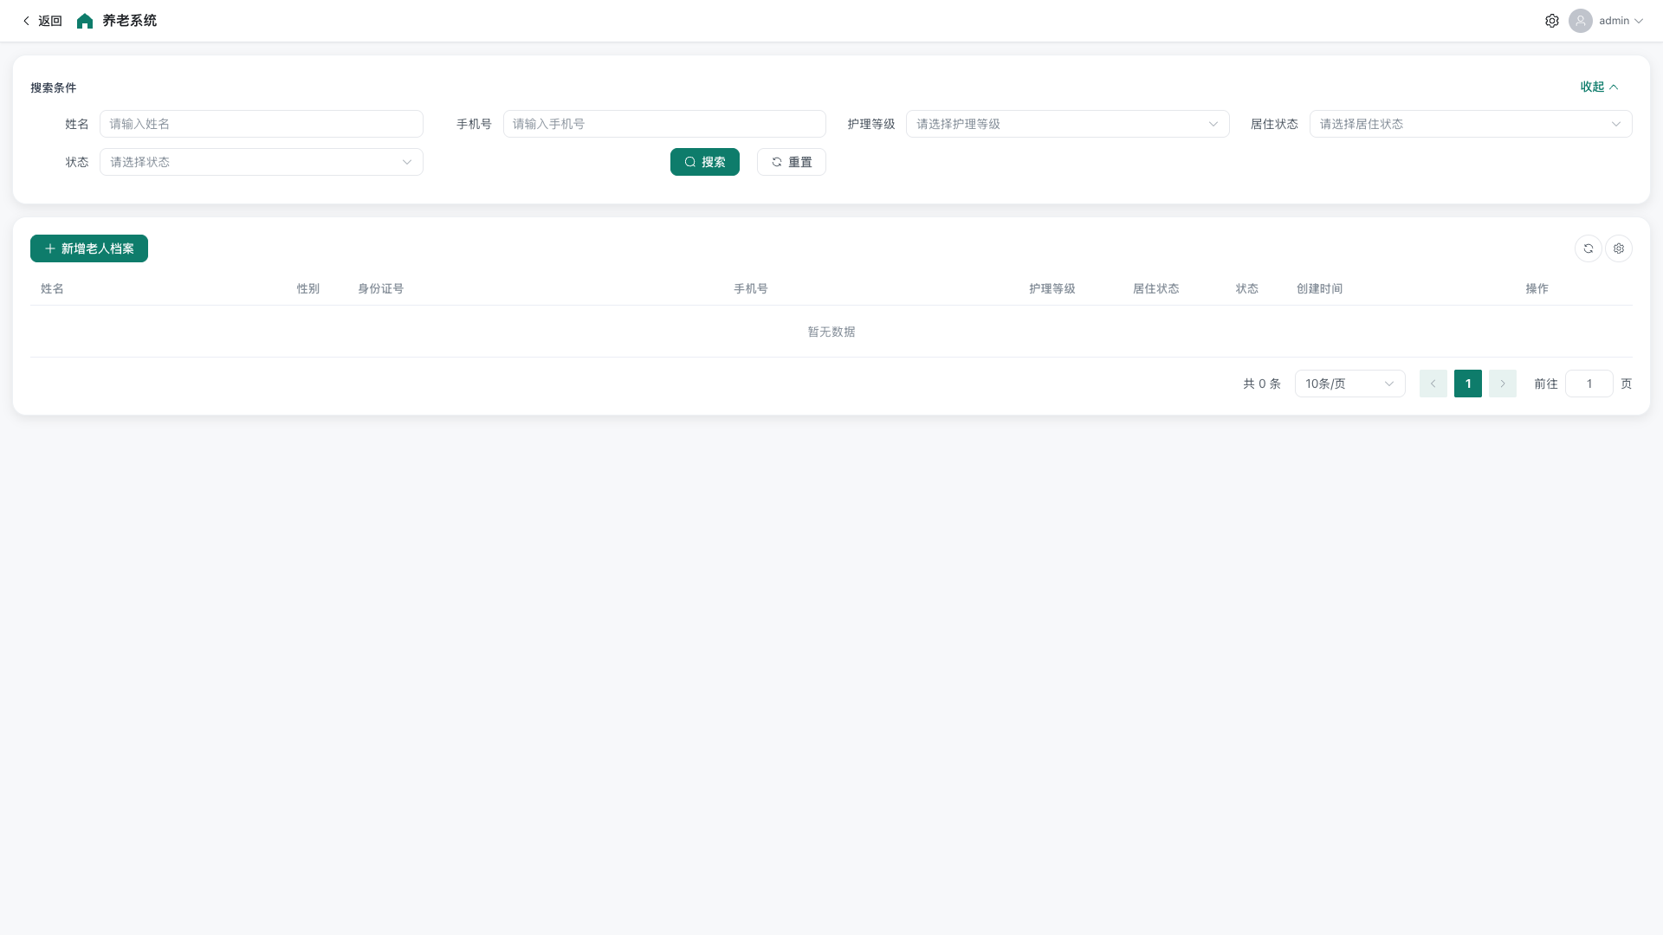
Task: Select page 1 in the pagination
Action: pos(1468,383)
